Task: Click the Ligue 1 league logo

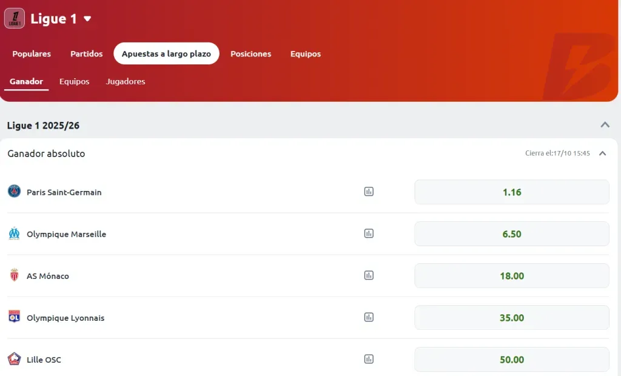Action: 14,18
